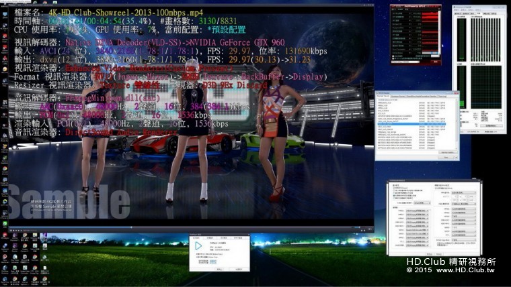Open the QuickTime Player desktop shortcut
This screenshot has width=511, height=287.
tap(5, 280)
